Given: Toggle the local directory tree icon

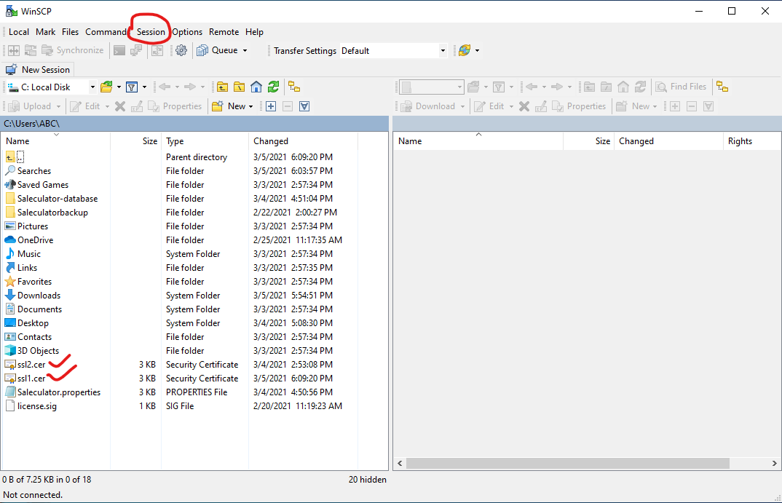Looking at the screenshot, I should 294,87.
